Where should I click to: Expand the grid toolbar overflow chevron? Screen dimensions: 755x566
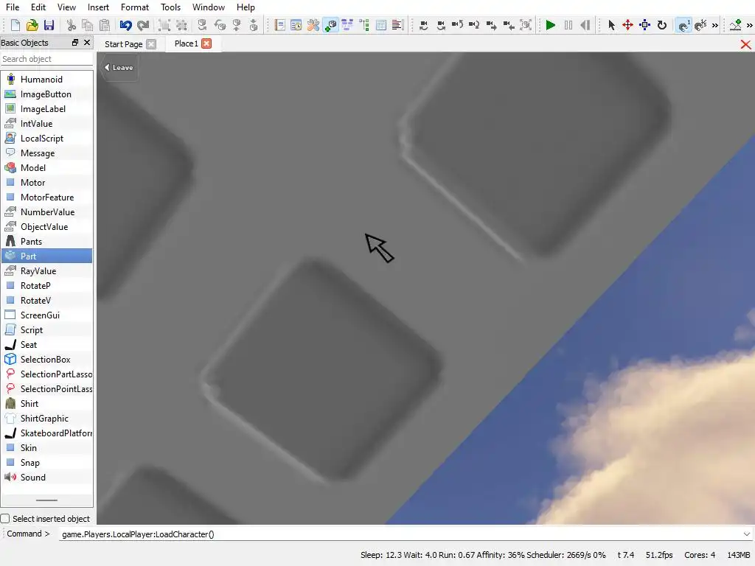(x=715, y=26)
